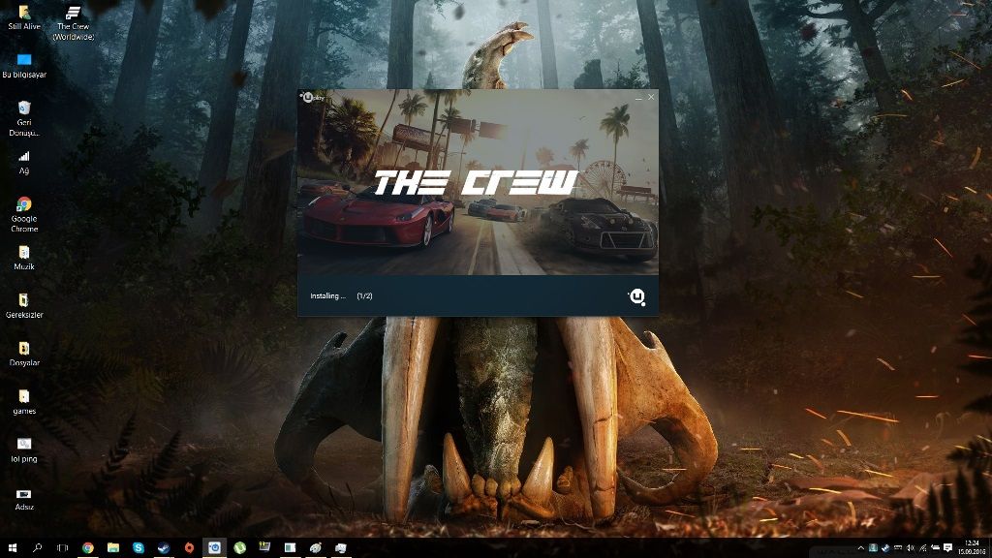This screenshot has height=558, width=992.
Task: Switch to Uplay on the taskbar
Action: coord(214,548)
